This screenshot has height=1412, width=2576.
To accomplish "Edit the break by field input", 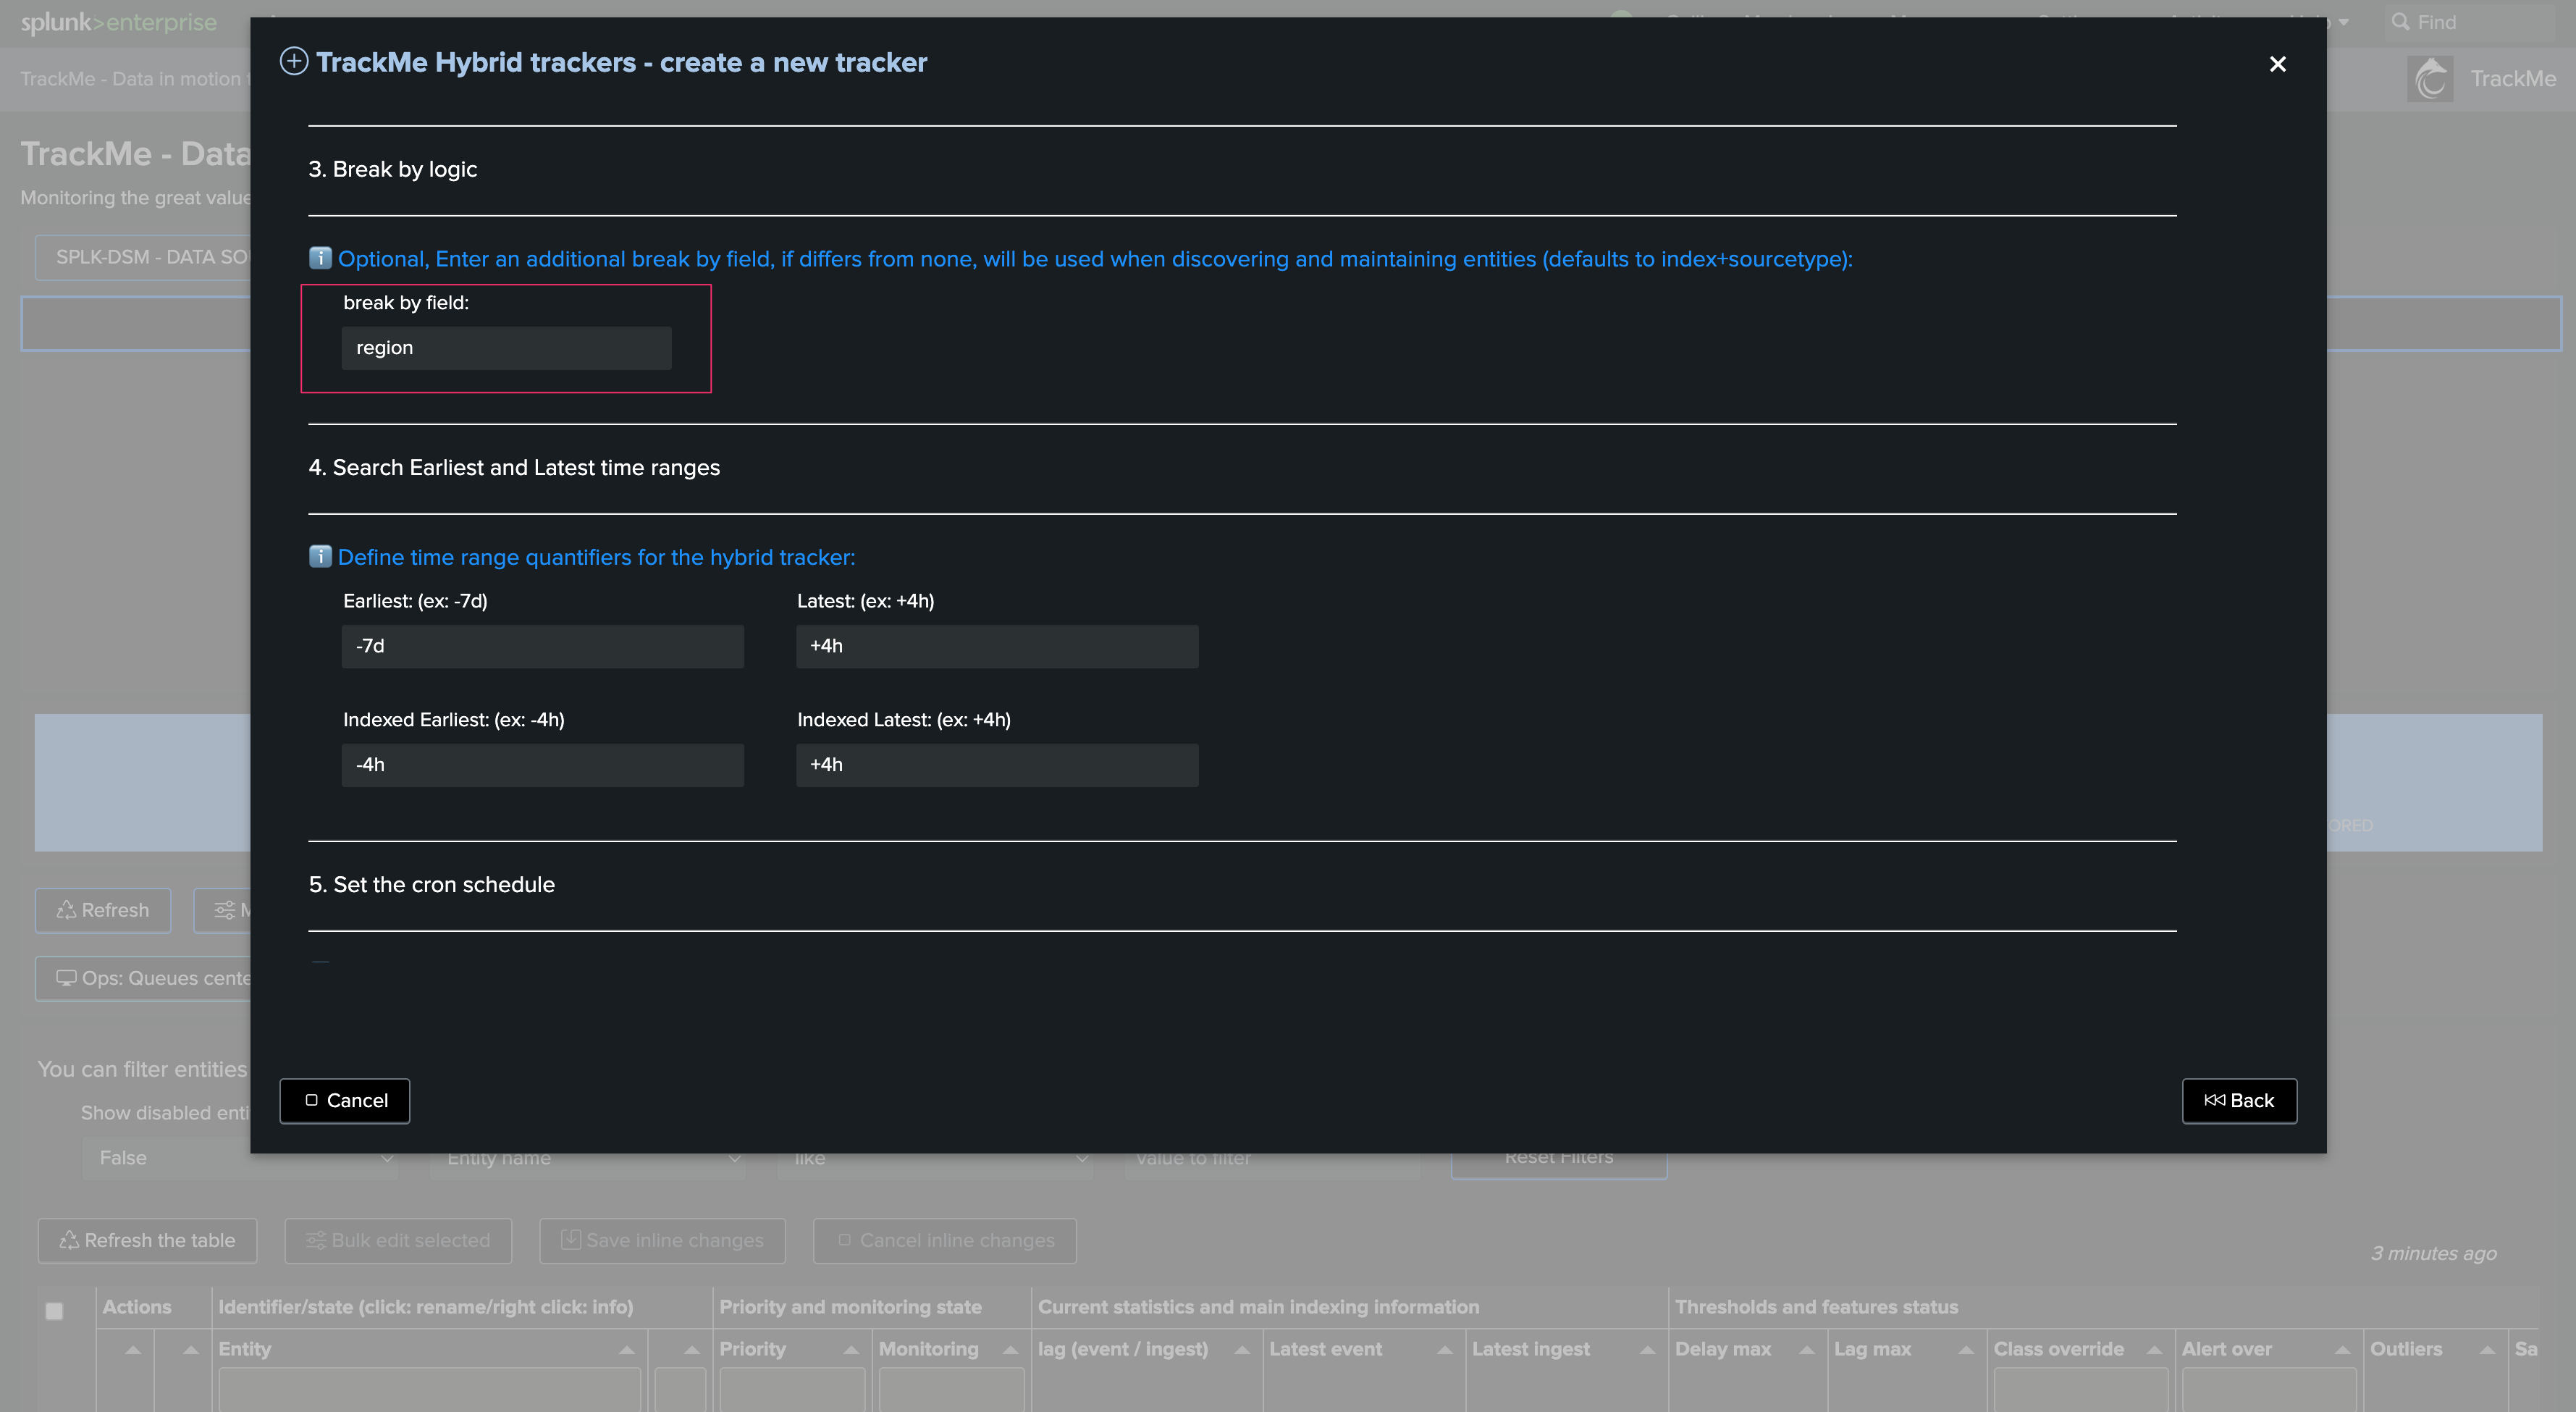I will (506, 348).
